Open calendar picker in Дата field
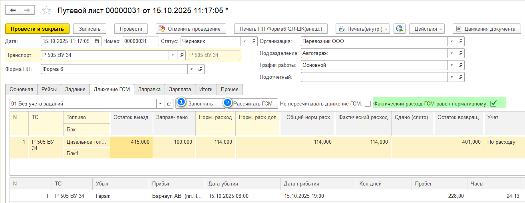 [97, 41]
